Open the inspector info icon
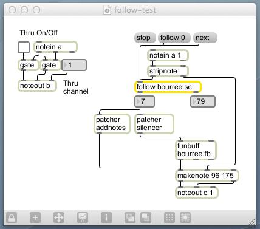Image resolution: width=260 pixels, height=229 pixels. pos(106,217)
